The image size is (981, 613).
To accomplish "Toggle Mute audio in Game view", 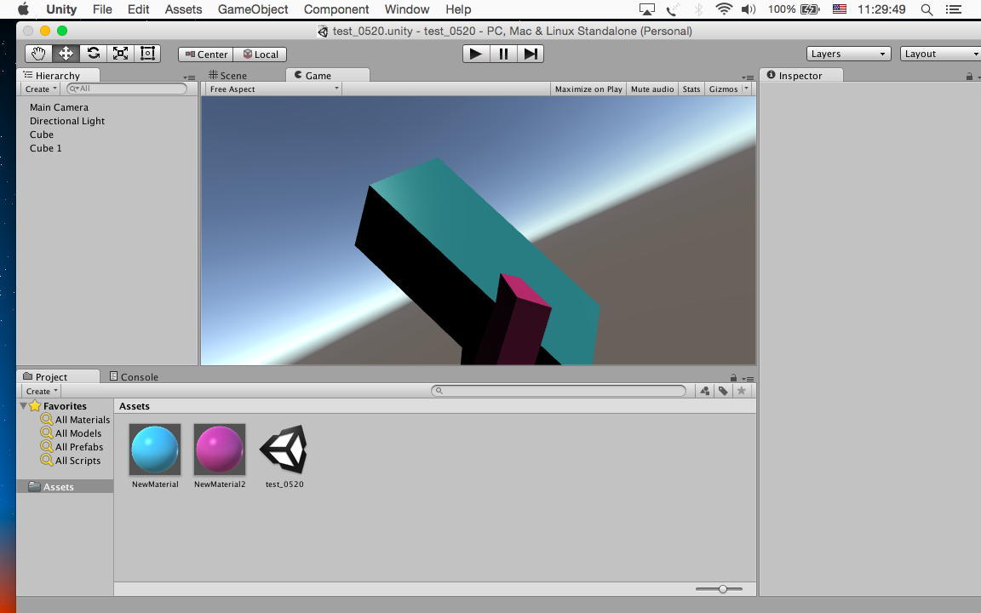I will [x=651, y=89].
